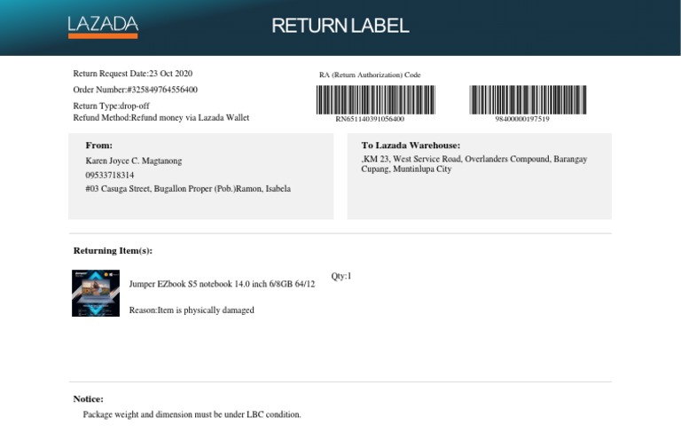Click the phone number 09533718314
This screenshot has width=681, height=448.
tap(110, 175)
